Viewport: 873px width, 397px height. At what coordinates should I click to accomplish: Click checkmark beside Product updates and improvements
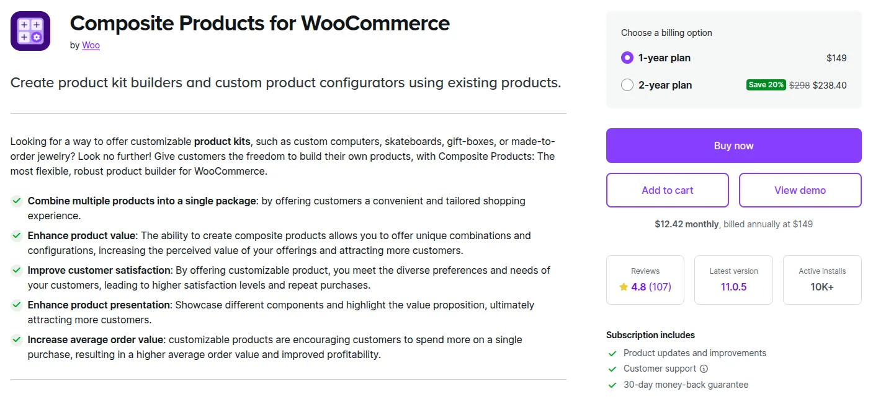point(613,353)
